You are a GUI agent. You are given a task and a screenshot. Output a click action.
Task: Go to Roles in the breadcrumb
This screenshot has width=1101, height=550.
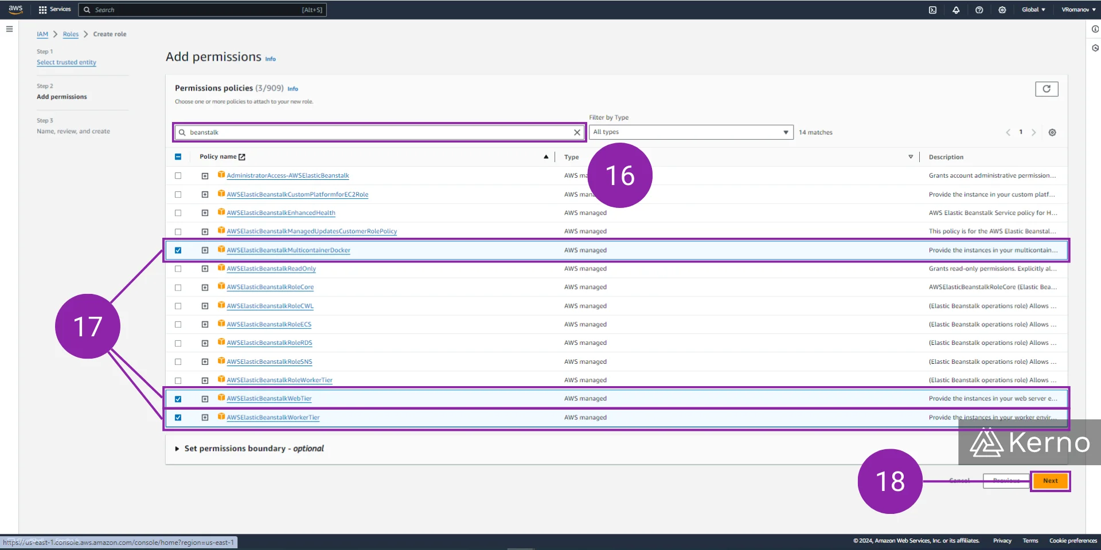coord(71,34)
